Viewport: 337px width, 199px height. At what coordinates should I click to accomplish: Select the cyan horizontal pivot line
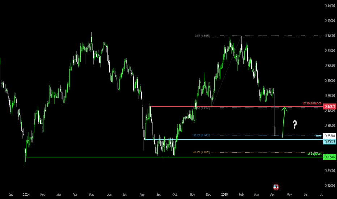pos(234,139)
